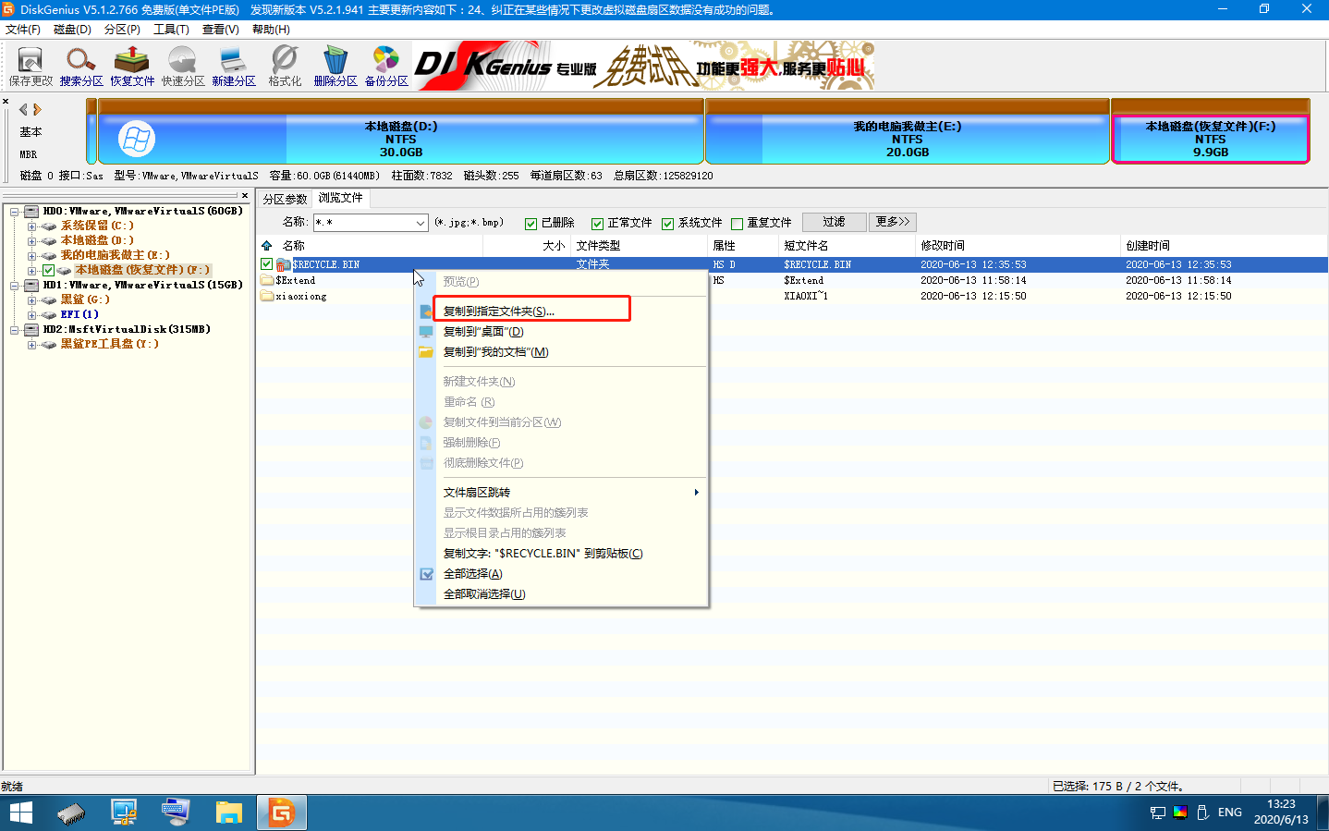Screen dimensions: 1329x831
Task: Enable the 重复文件 filter checkbox
Action: (x=737, y=224)
